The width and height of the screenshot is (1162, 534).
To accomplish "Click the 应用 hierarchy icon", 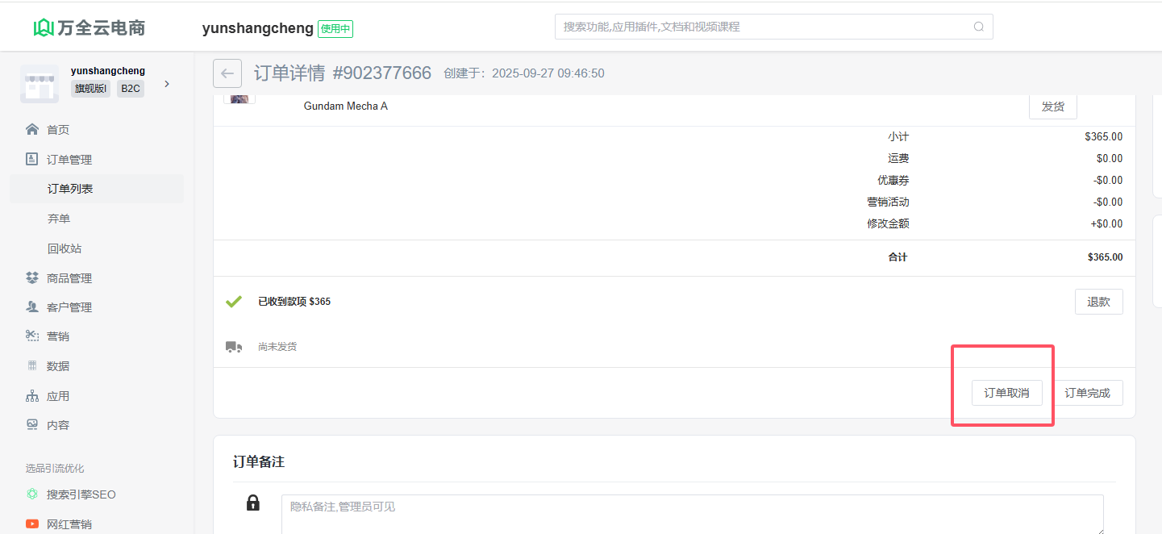I will [32, 396].
